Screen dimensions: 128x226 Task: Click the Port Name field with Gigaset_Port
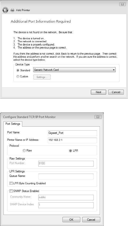(72, 133)
